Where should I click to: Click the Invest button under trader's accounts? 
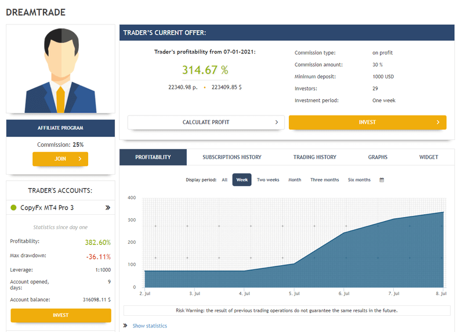coord(61,315)
